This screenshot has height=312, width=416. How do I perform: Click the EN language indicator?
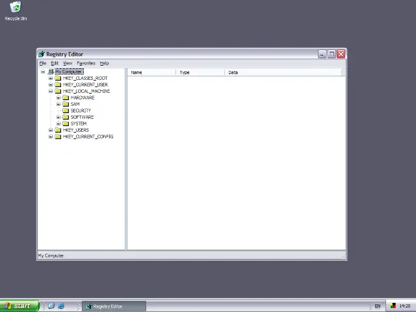(377, 306)
